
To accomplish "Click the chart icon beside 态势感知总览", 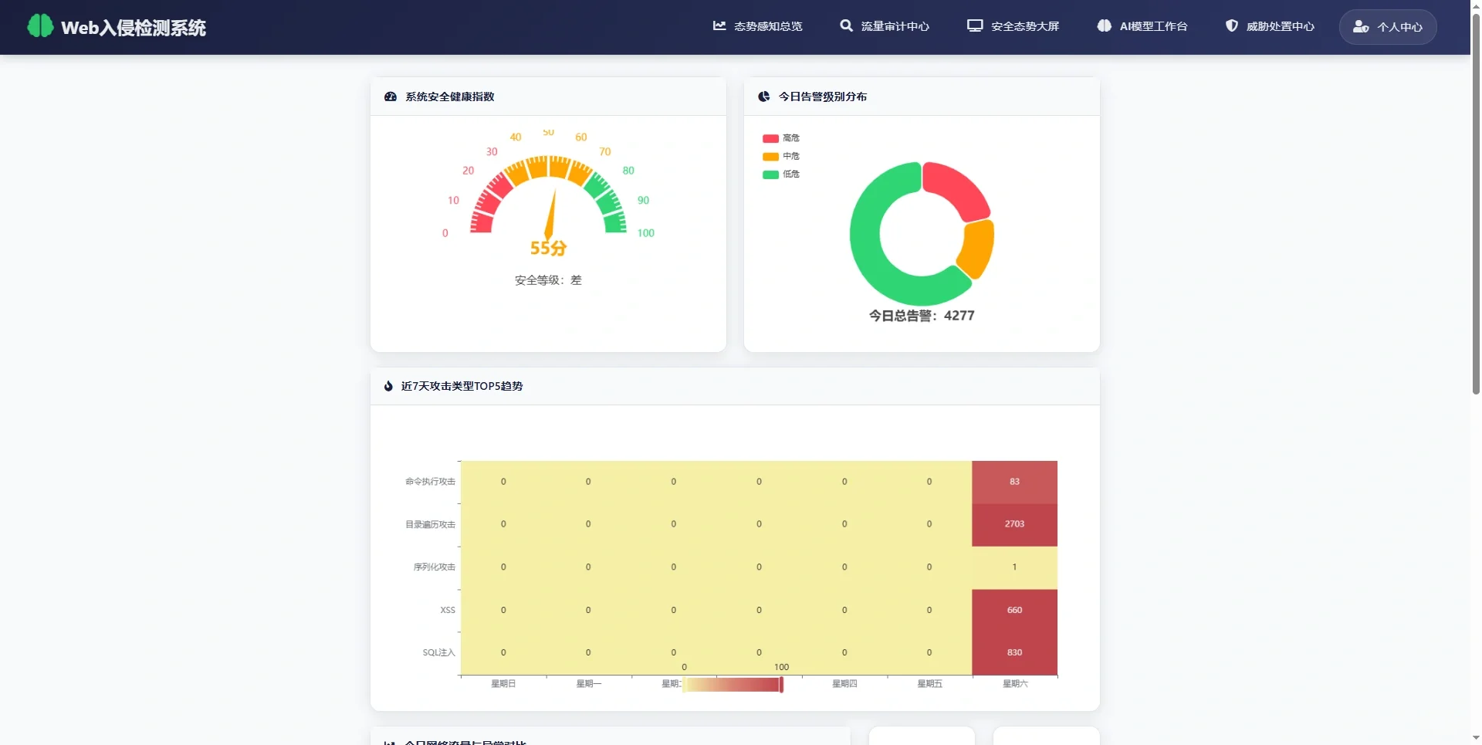I will (x=719, y=25).
